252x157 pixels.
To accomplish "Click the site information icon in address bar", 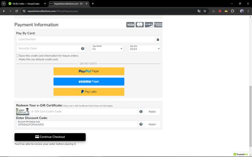I will pyautogui.click(x=24, y=11).
